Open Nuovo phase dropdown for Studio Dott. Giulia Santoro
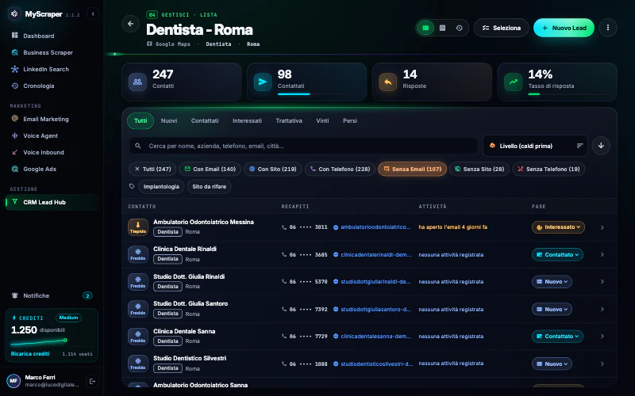 click(x=552, y=309)
